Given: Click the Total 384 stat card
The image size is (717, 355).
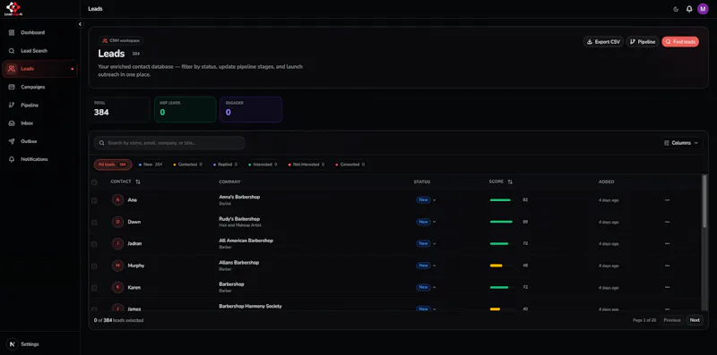Looking at the screenshot, I should click(x=119, y=109).
